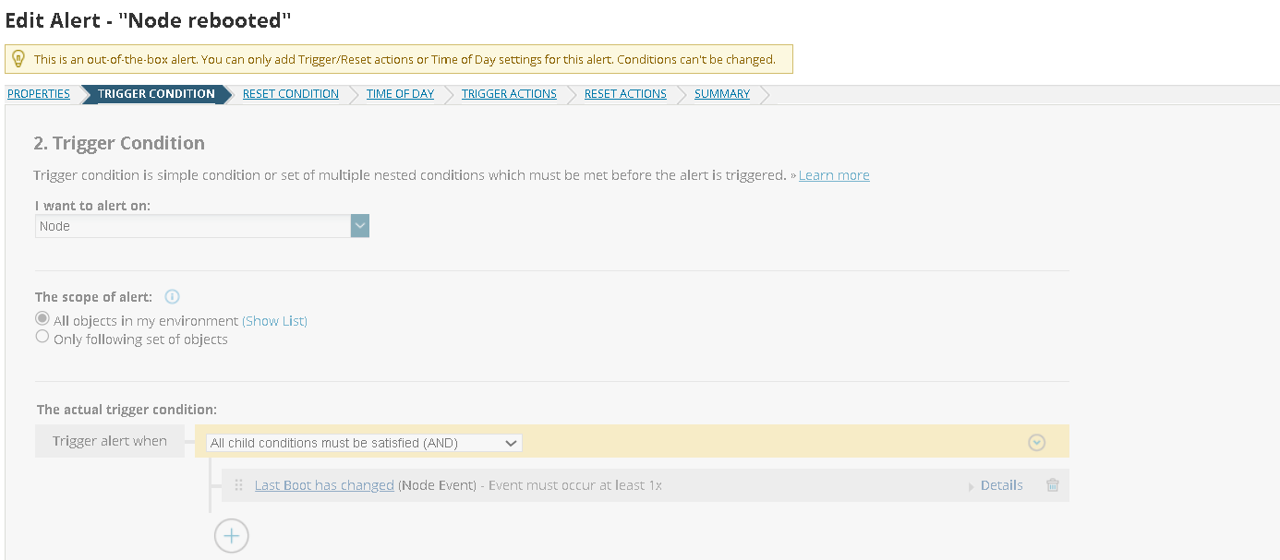The width and height of the screenshot is (1280, 560).
Task: Click the Edit Alert "Node rebooted" title
Action: [149, 19]
